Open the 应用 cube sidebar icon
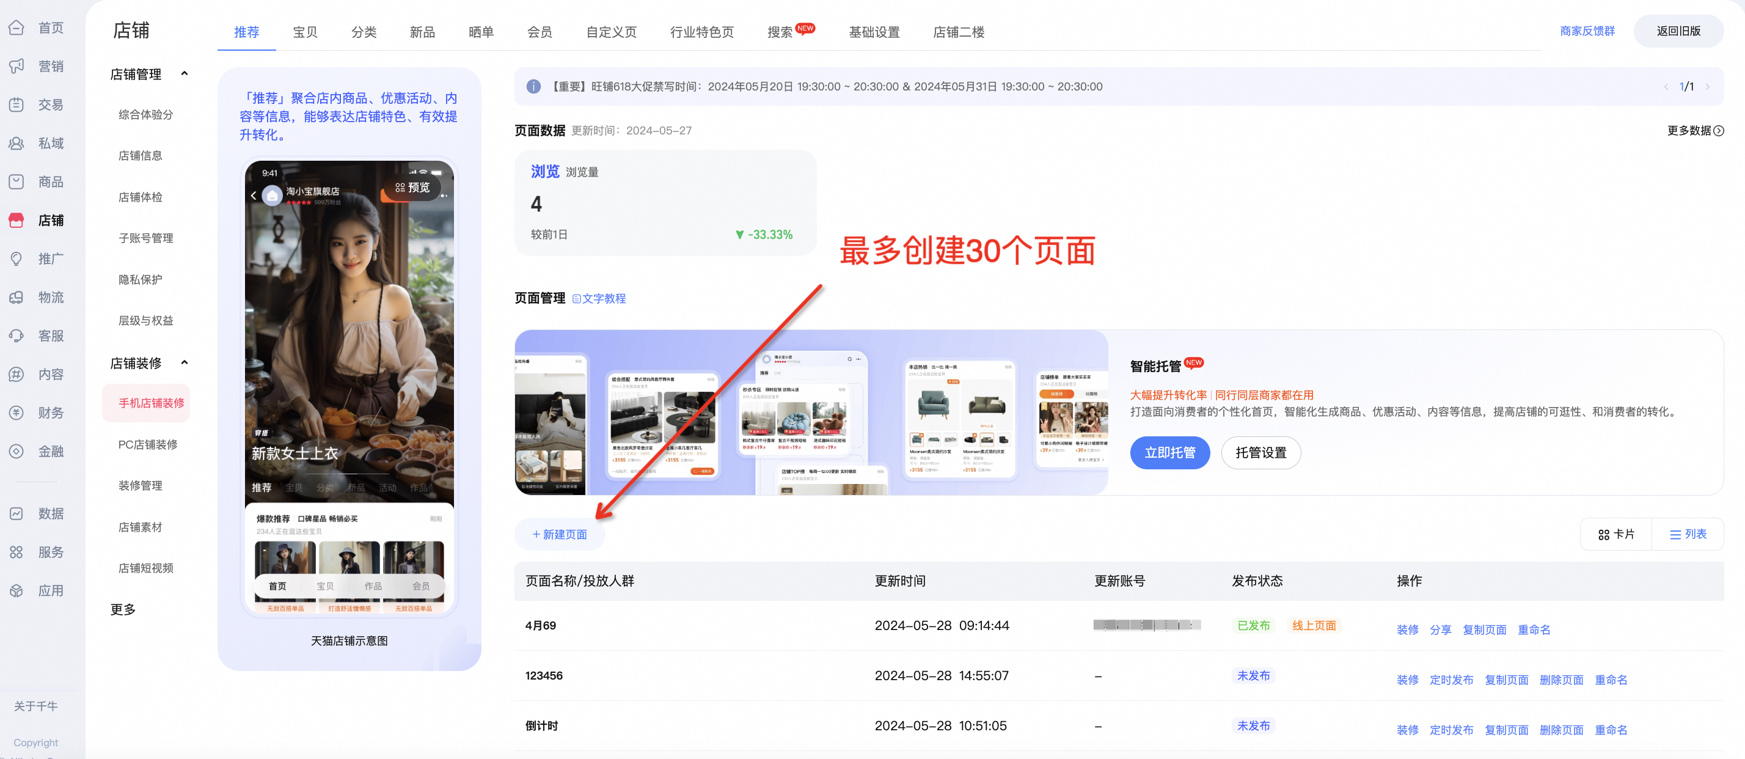Screen dimensions: 1745x759 tap(16, 591)
